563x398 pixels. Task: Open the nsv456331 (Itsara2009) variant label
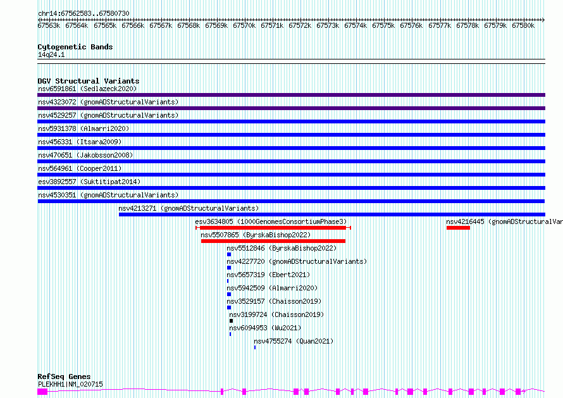(x=80, y=142)
